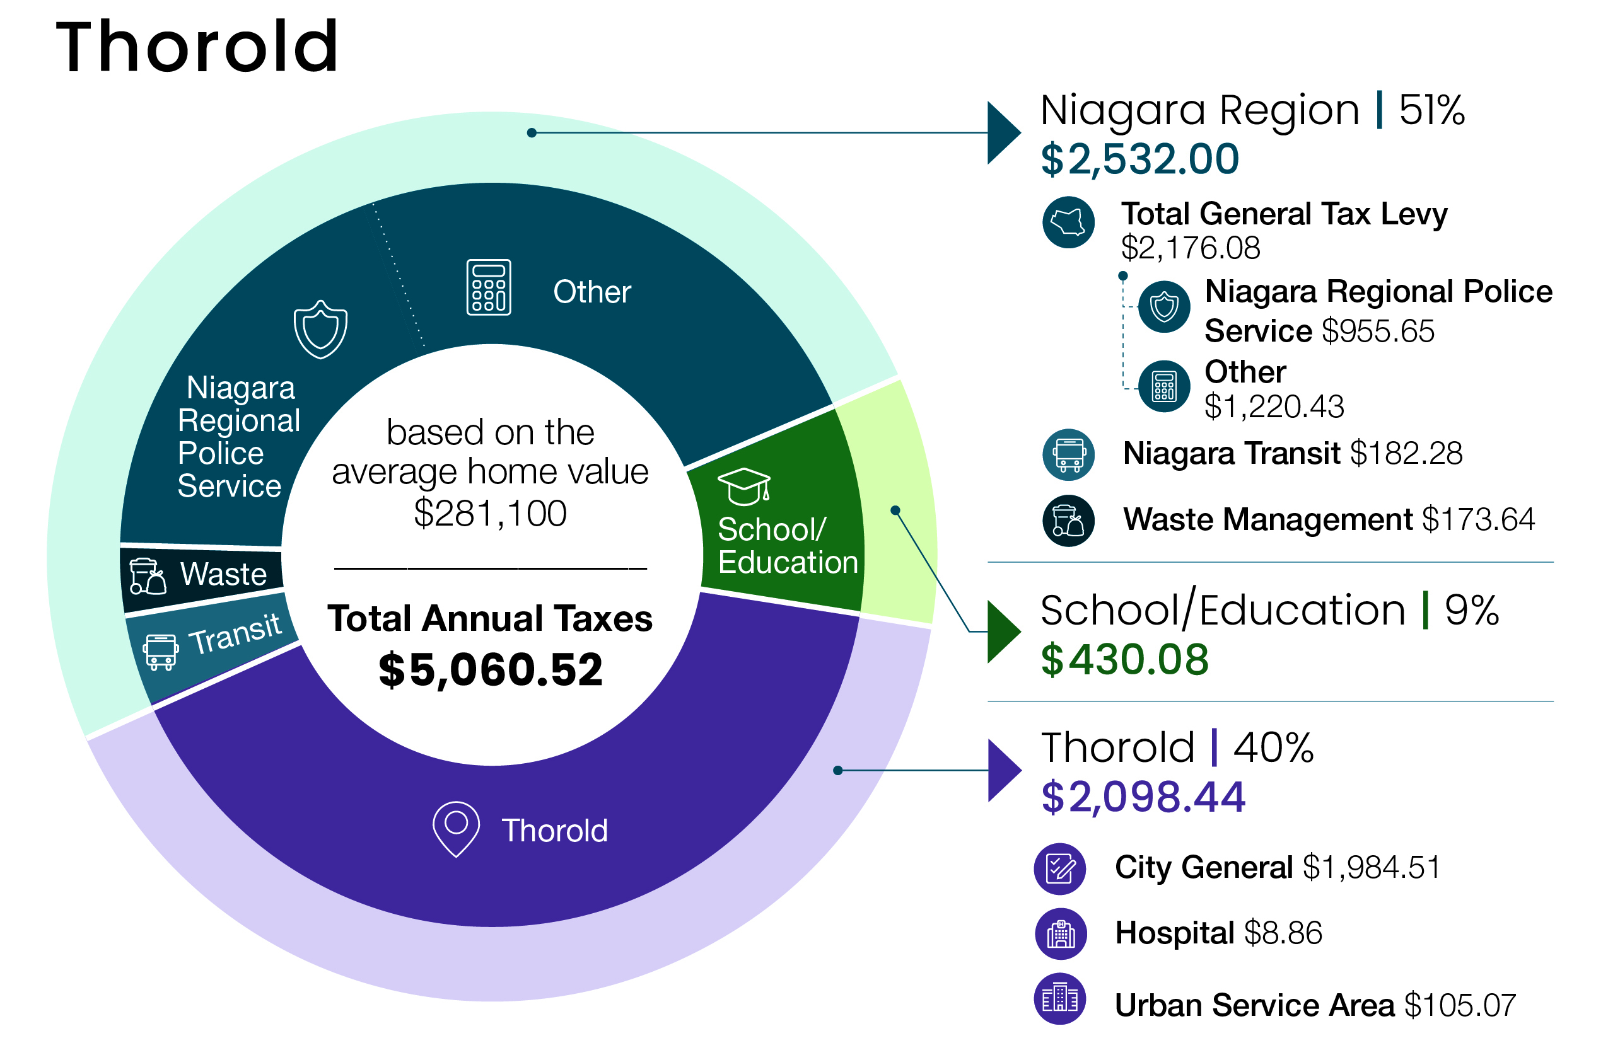
Task: Click the Total Annual Taxes label
Action: pyautogui.click(x=490, y=618)
